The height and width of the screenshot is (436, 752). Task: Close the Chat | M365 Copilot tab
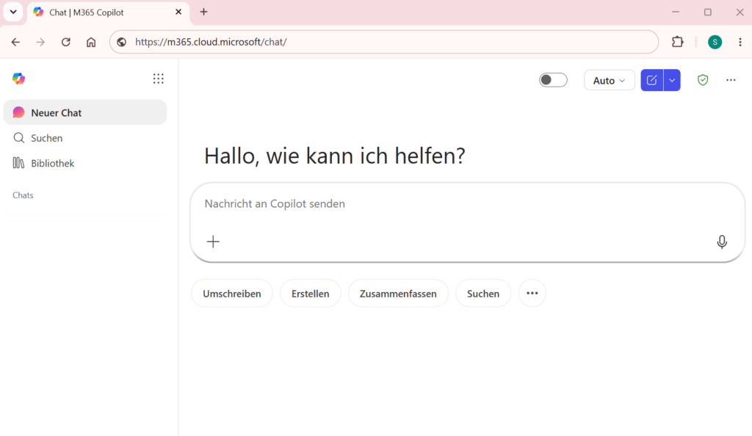pos(178,12)
